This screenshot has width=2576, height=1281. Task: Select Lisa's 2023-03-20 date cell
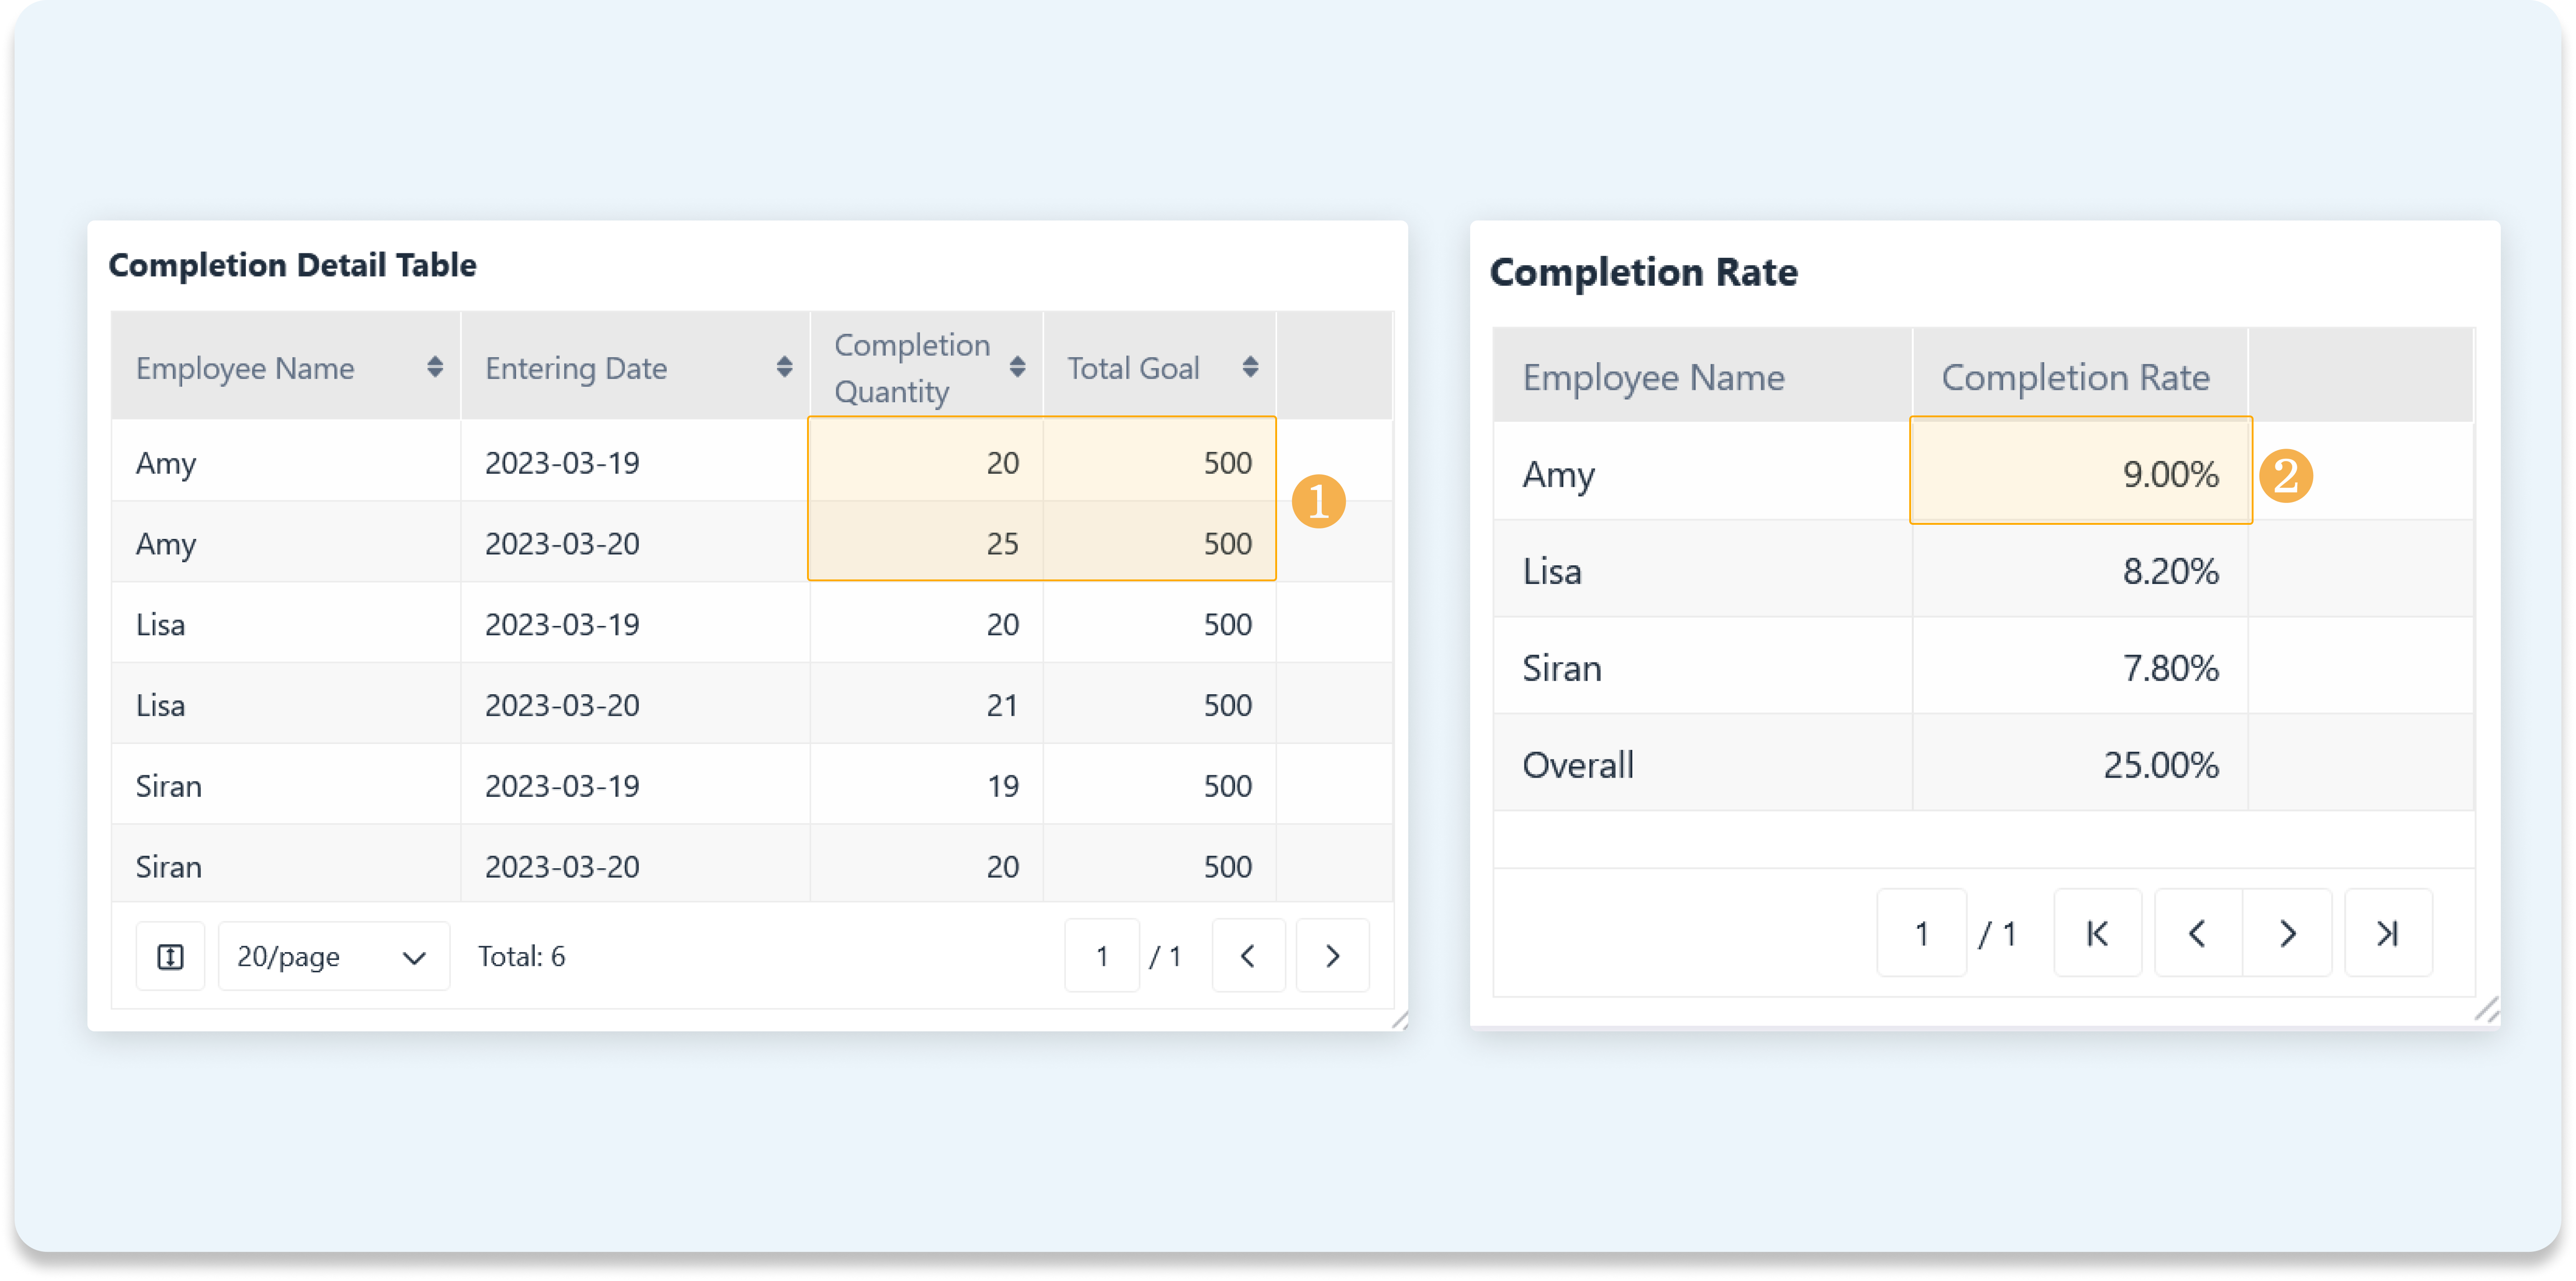coord(562,705)
